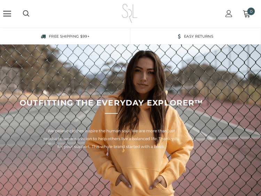This screenshot has width=261, height=196.
Task: Open the Easy Returns link
Action: (x=199, y=36)
